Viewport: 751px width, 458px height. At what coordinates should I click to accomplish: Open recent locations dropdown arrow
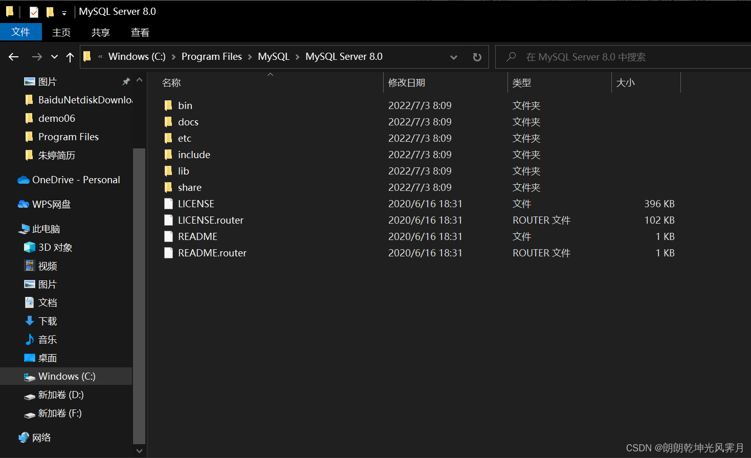[x=54, y=57]
